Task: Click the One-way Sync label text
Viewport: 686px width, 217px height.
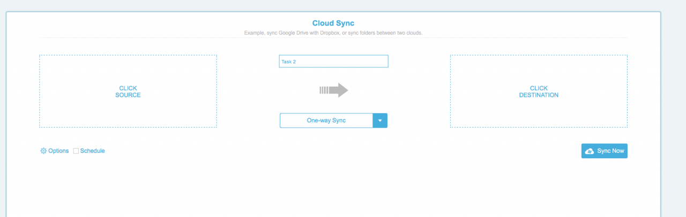Action: tap(326, 120)
